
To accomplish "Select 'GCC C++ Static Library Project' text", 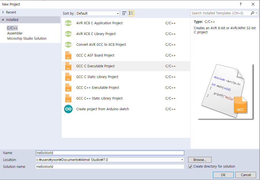I will click(x=99, y=98).
